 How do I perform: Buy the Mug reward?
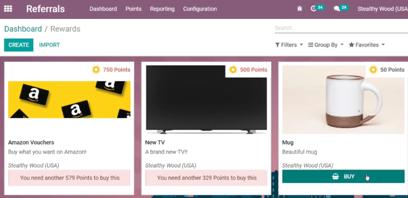tap(343, 177)
